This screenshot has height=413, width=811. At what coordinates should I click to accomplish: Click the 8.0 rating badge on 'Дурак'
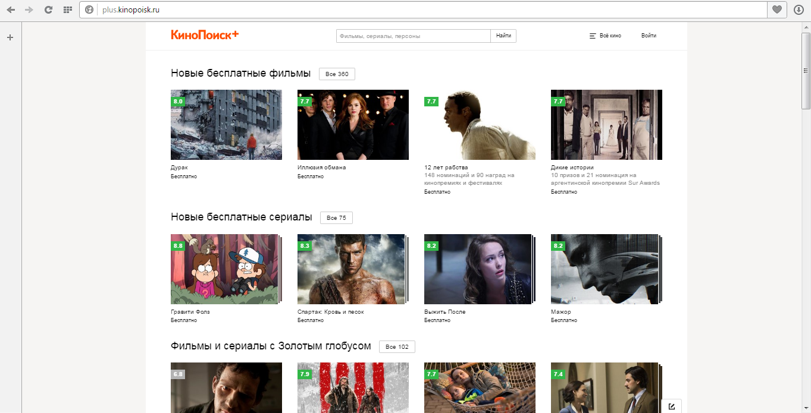(x=178, y=102)
